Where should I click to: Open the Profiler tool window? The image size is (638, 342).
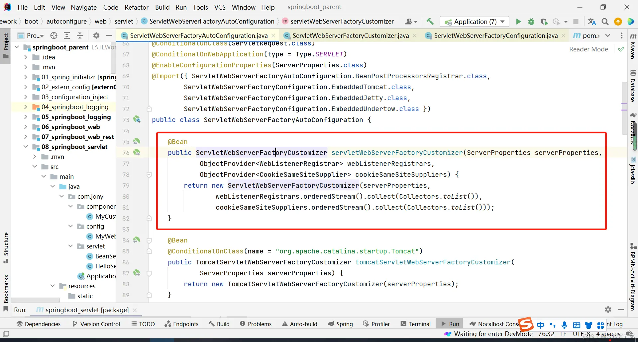coord(376,324)
